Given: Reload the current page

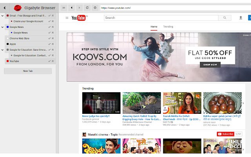Looking at the screenshot, I should click(87, 8).
